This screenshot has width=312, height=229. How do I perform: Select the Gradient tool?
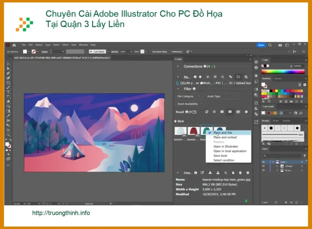click(x=8, y=111)
